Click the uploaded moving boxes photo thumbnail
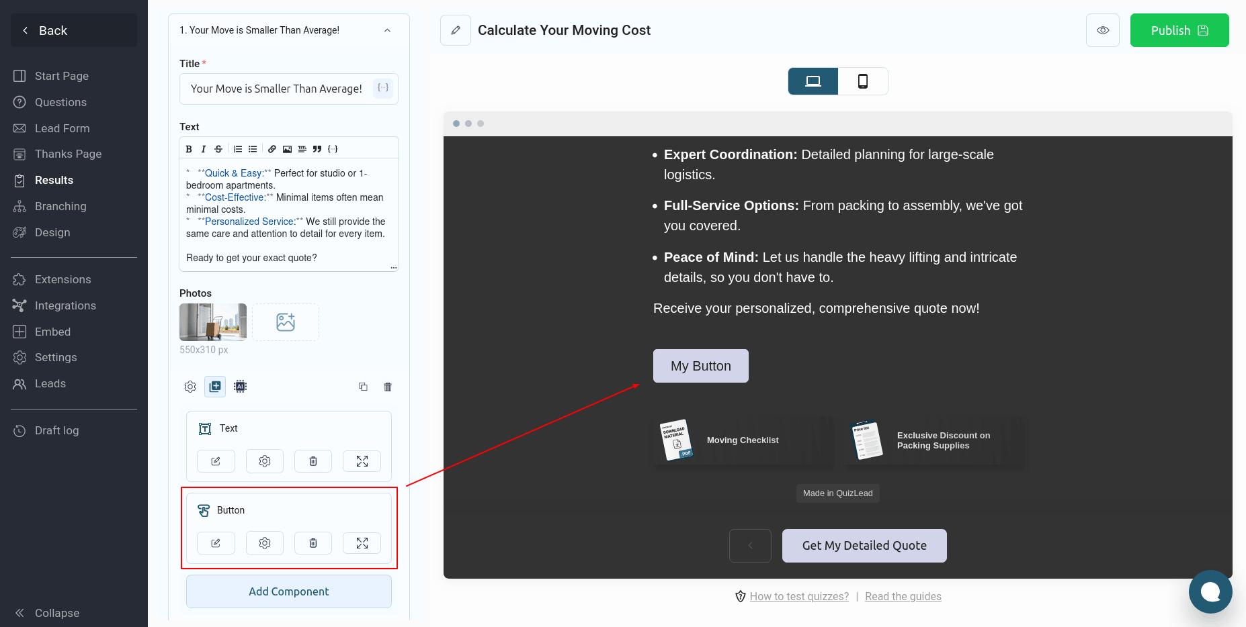Image resolution: width=1246 pixels, height=627 pixels. [213, 322]
